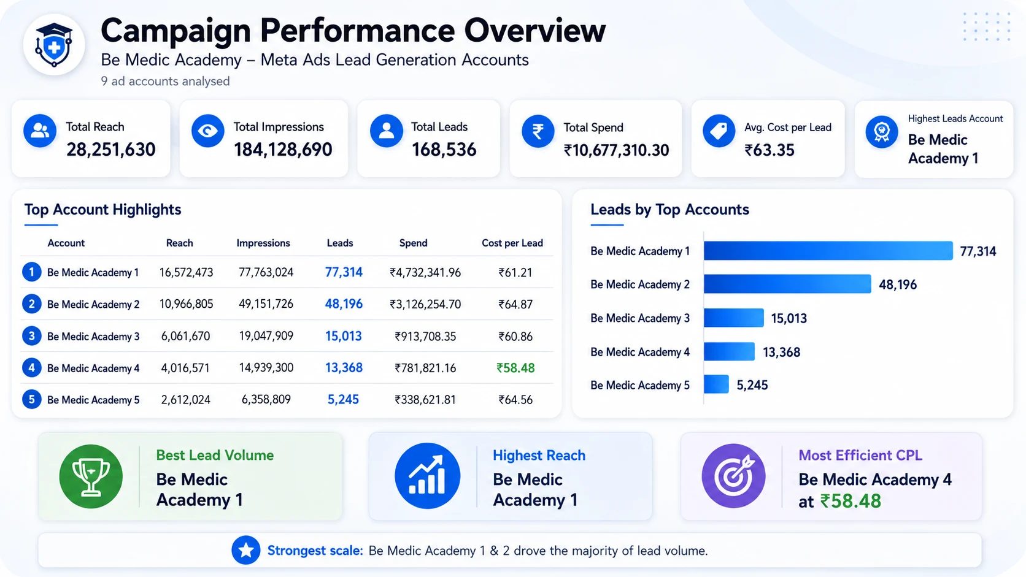Click the Be Medic Academy 1 chart bar

click(828, 251)
